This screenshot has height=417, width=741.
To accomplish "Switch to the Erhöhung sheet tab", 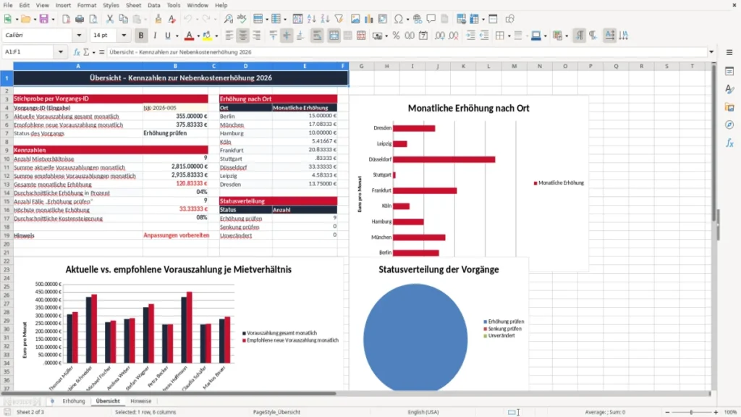I will (x=74, y=401).
